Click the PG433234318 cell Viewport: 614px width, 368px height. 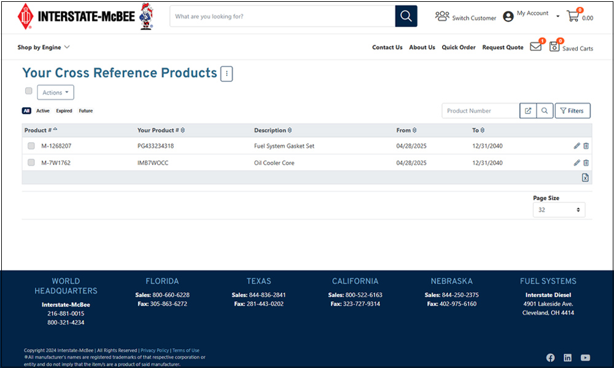pyautogui.click(x=155, y=146)
